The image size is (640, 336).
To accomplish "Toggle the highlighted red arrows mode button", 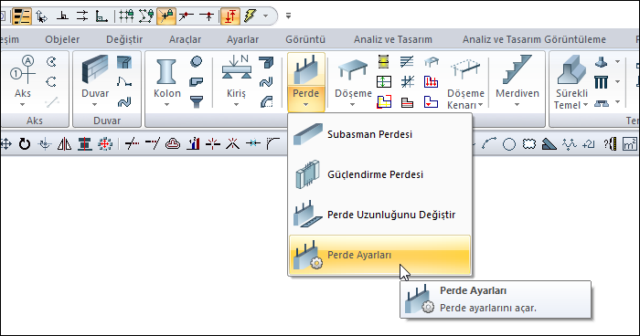I will coord(230,16).
